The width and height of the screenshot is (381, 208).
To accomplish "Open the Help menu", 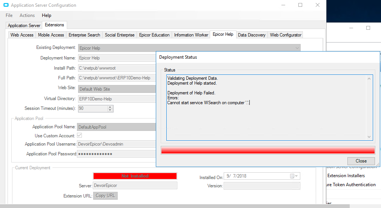I will tap(46, 15).
